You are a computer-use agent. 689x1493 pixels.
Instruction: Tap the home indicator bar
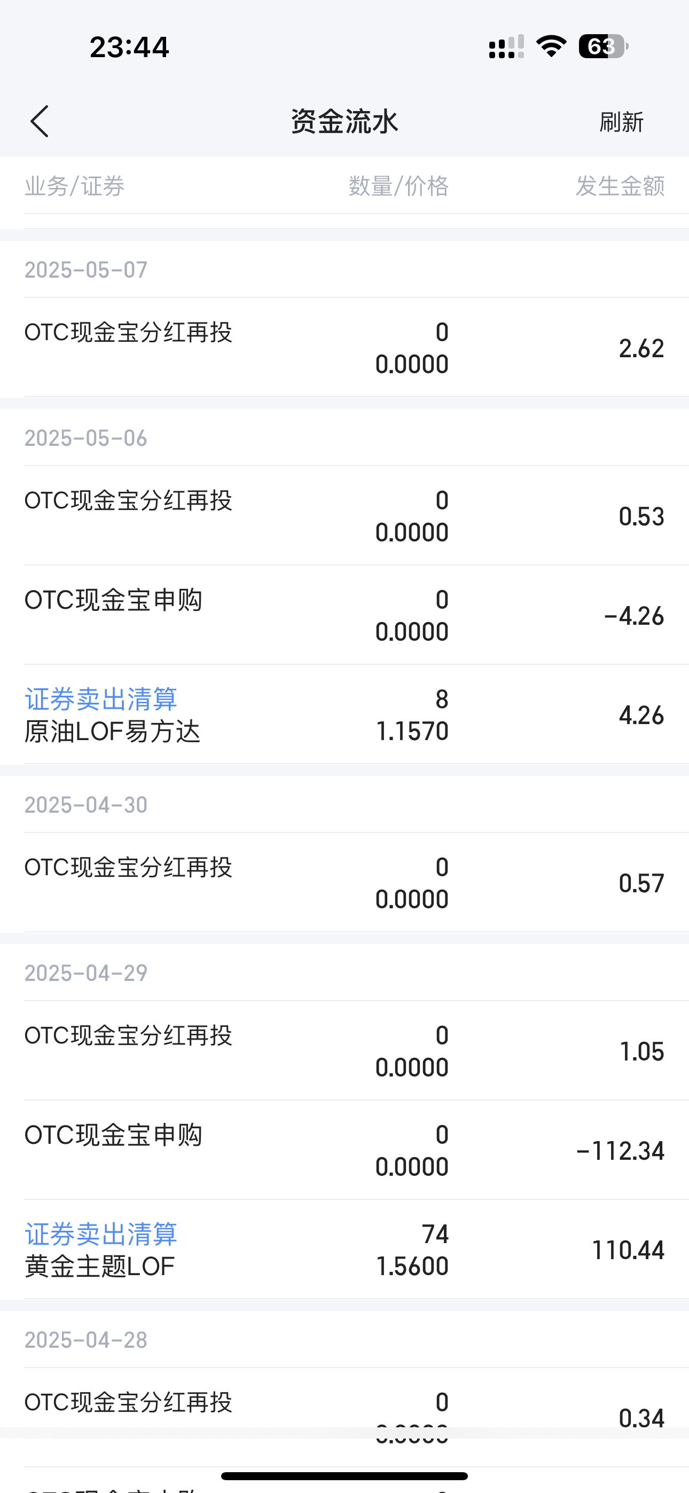pos(344,1475)
